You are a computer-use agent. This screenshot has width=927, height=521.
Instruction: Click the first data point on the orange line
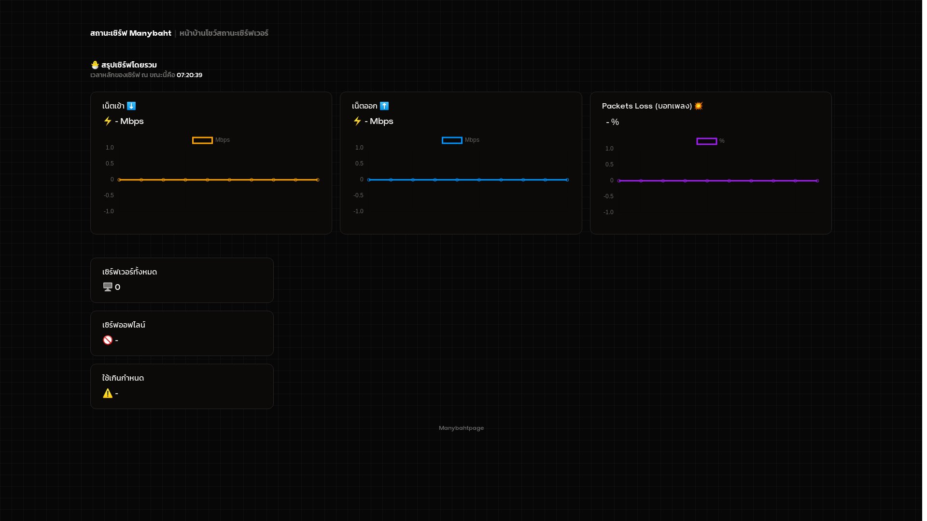click(x=119, y=180)
